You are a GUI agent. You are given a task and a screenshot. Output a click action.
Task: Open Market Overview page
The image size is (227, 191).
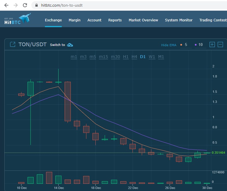(143, 20)
